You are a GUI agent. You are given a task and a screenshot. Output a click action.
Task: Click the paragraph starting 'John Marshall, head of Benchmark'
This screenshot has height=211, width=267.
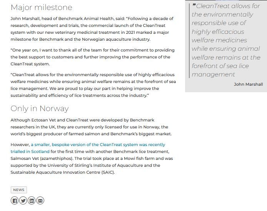[x=92, y=29]
